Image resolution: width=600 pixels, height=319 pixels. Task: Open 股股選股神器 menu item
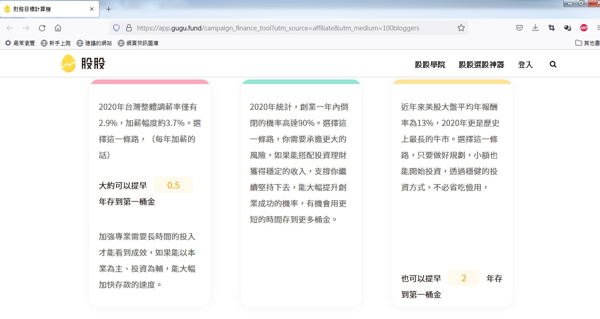coord(481,65)
